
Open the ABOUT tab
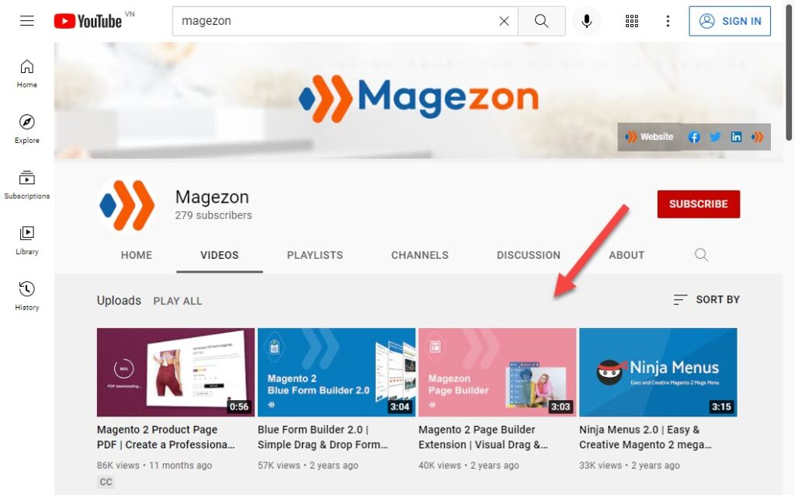point(627,255)
